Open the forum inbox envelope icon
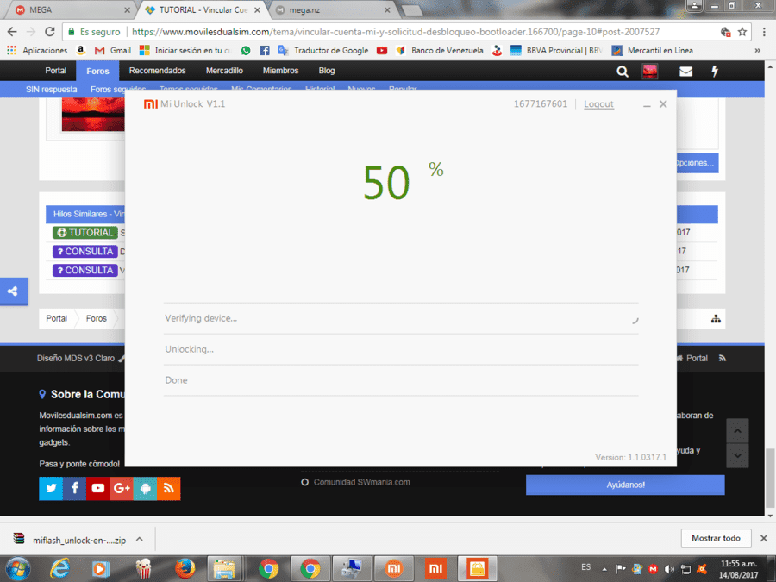 coord(685,72)
